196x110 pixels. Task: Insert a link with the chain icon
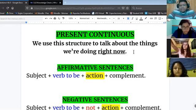[151, 18]
